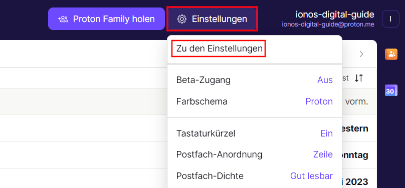The height and width of the screenshot is (188, 405).
Task: Click the Einstellungen button in the header
Action: (212, 19)
